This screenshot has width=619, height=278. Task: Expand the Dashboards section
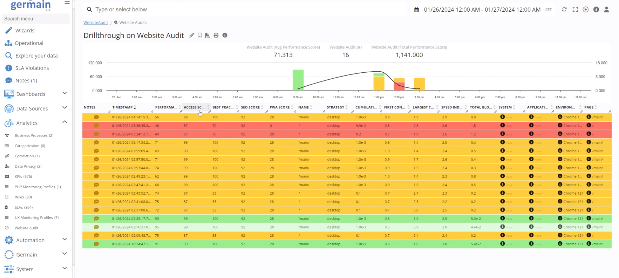(x=64, y=93)
